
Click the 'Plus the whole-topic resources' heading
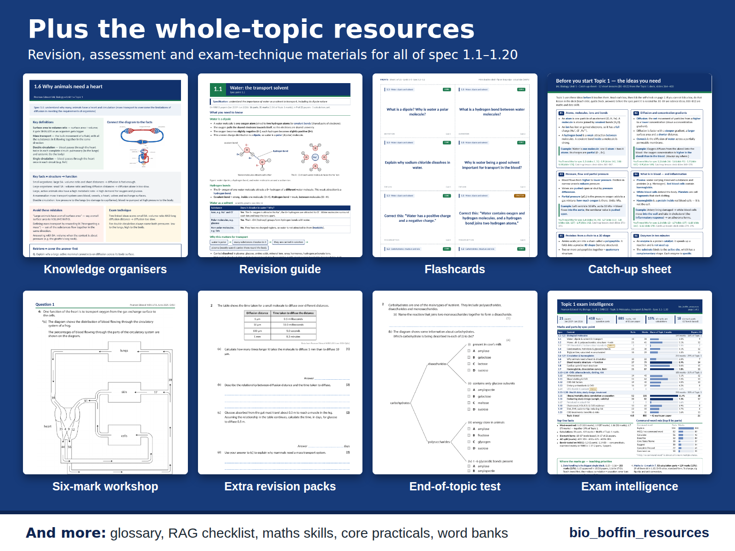[251, 29]
